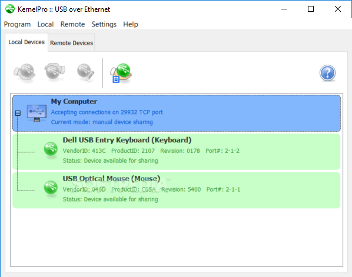Collapse the My Computer tree node
352x277 pixels.
tap(18, 113)
